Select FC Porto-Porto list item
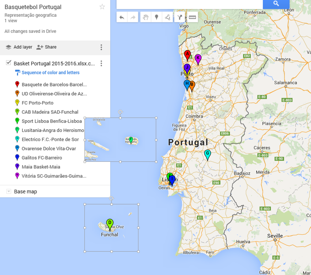This screenshot has width=311, height=275. pyautogui.click(x=38, y=103)
